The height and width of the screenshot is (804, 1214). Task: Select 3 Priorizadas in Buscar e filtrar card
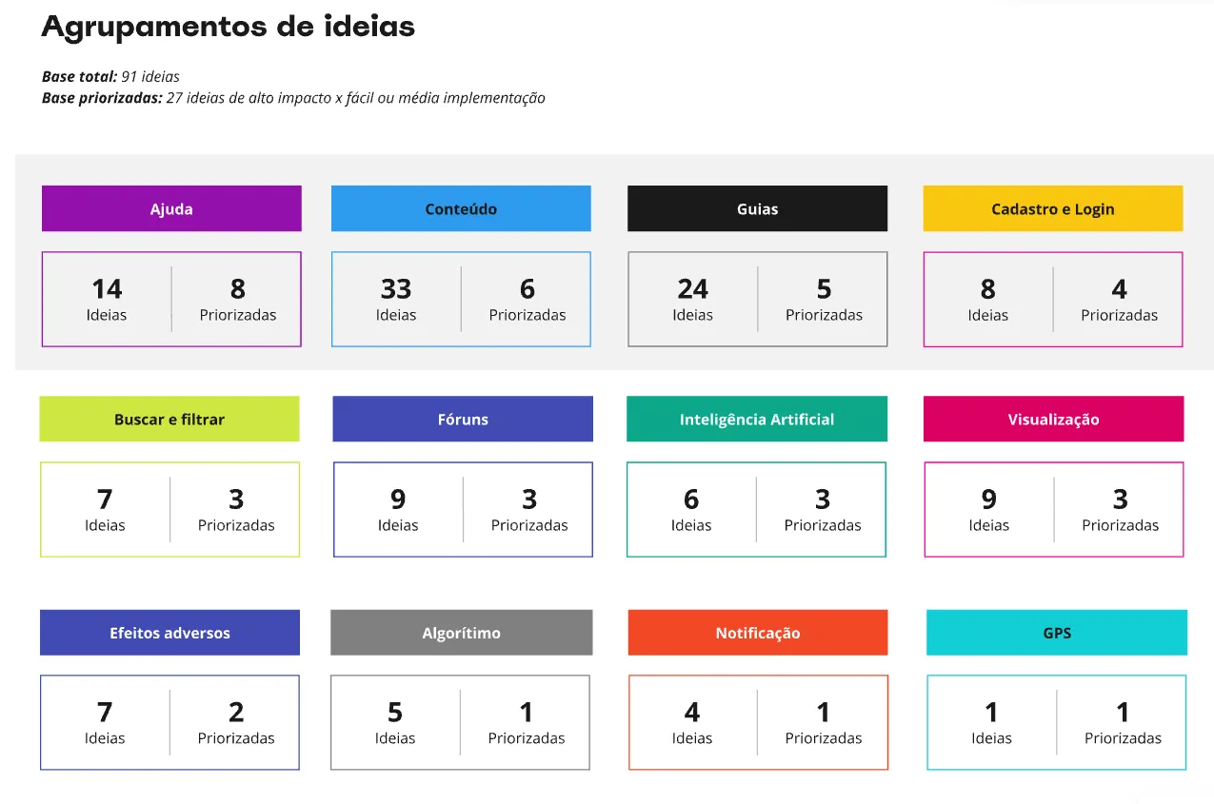pyautogui.click(x=236, y=509)
